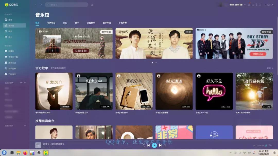Open the 非常 radio station card
The width and height of the screenshot is (278, 156).
point(174,132)
